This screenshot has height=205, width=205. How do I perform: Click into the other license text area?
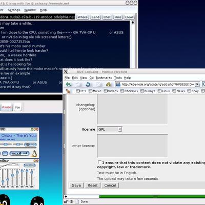[132, 146]
